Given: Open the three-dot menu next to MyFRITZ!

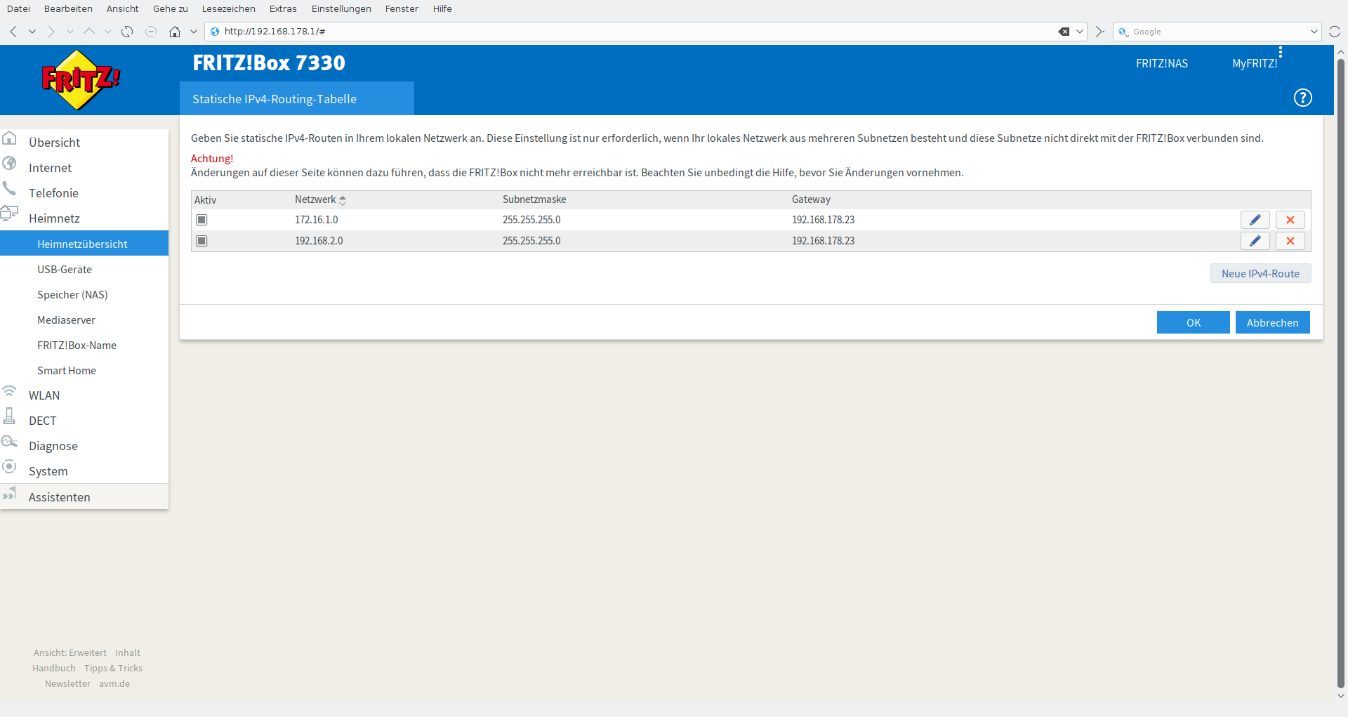Looking at the screenshot, I should (x=1281, y=52).
